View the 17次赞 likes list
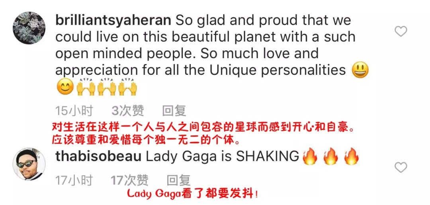The width and height of the screenshot is (430, 205). pos(129,181)
